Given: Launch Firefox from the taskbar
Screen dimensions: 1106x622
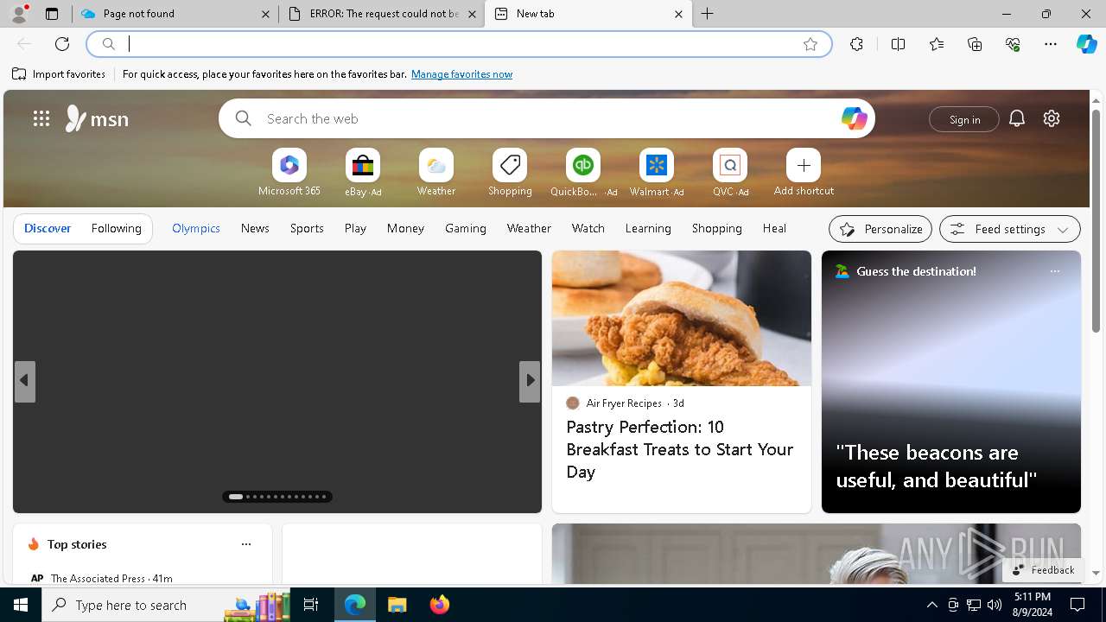Looking at the screenshot, I should [x=440, y=605].
